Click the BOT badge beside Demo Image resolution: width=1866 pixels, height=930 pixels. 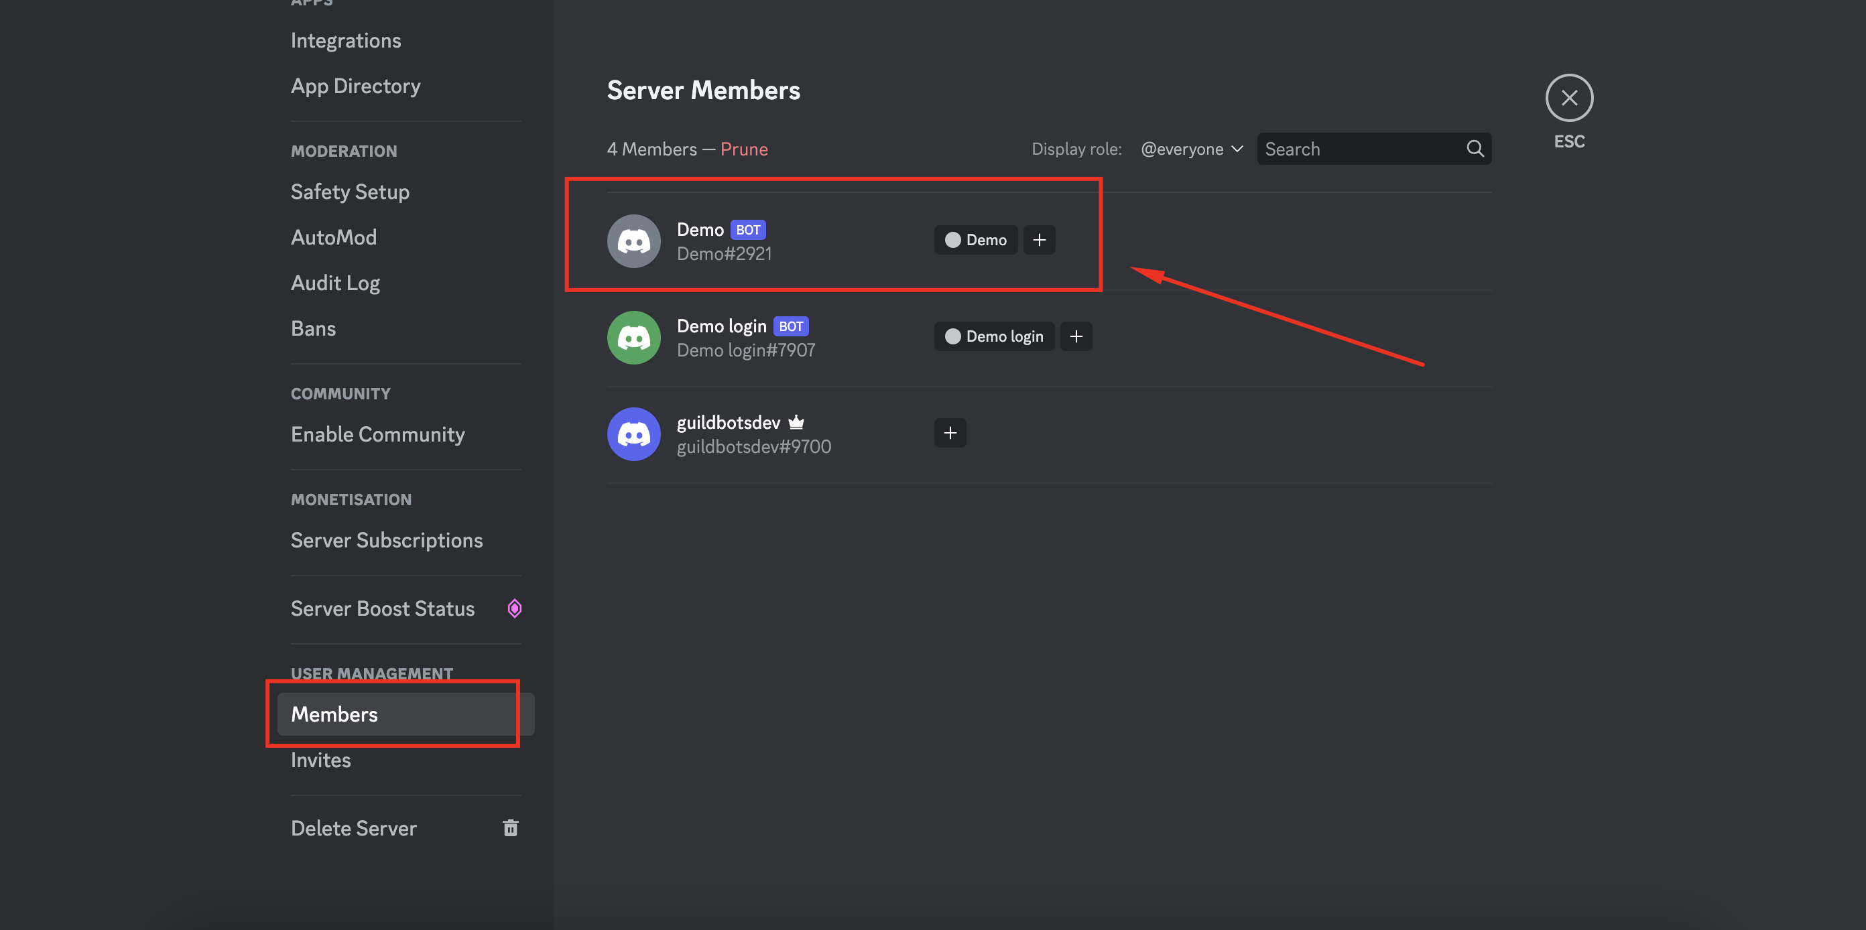747,230
